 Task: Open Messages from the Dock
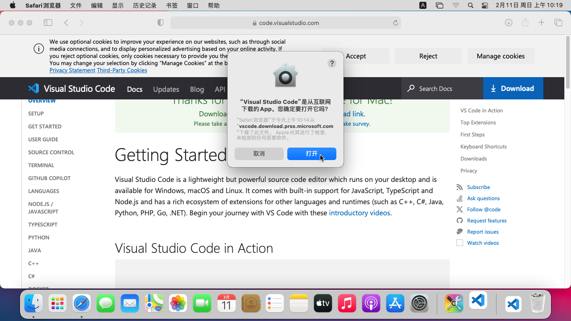(106, 304)
